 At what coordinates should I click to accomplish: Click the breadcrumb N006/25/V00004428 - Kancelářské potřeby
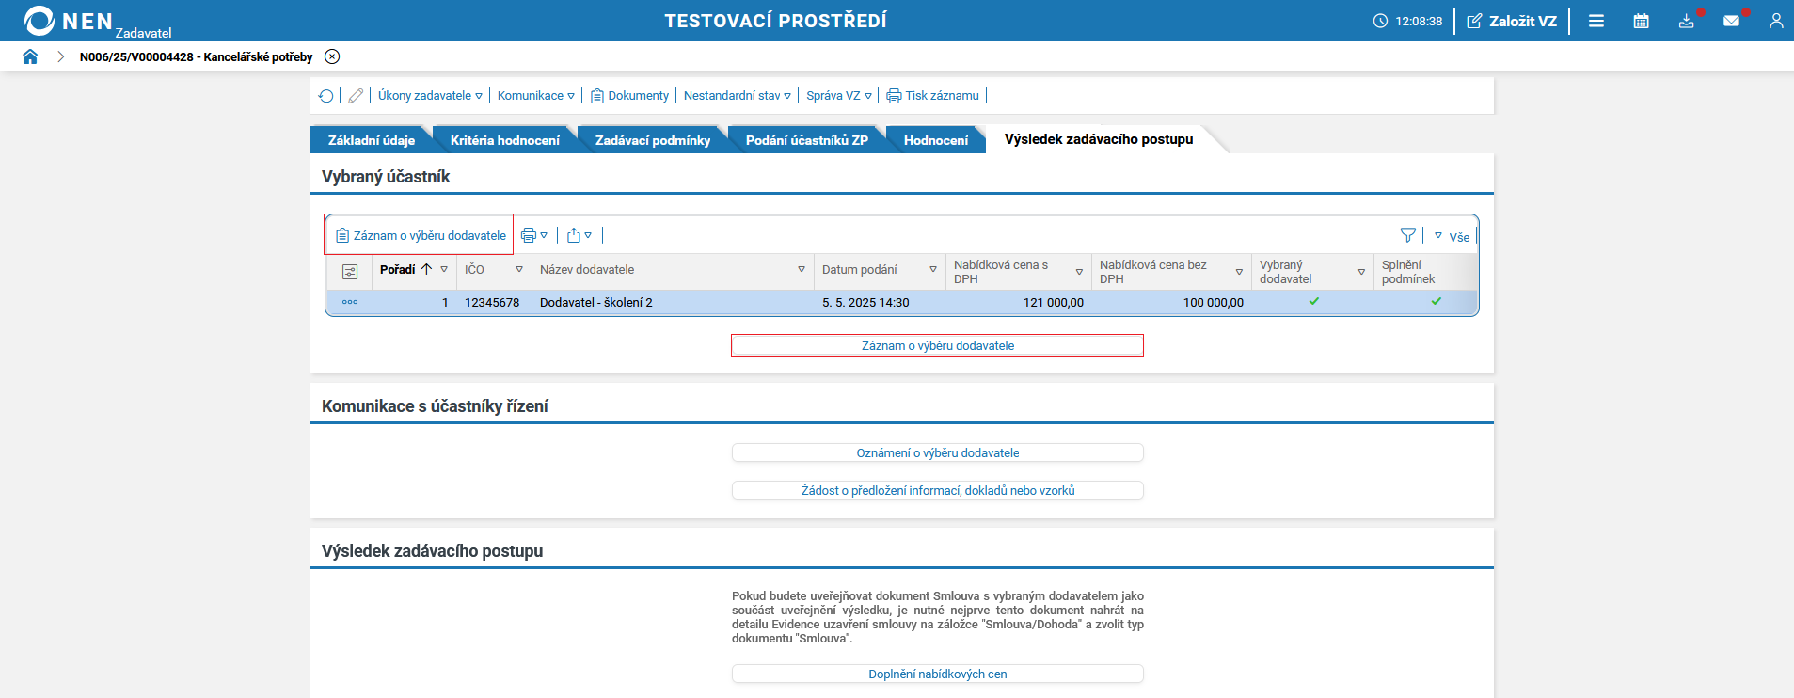[196, 56]
